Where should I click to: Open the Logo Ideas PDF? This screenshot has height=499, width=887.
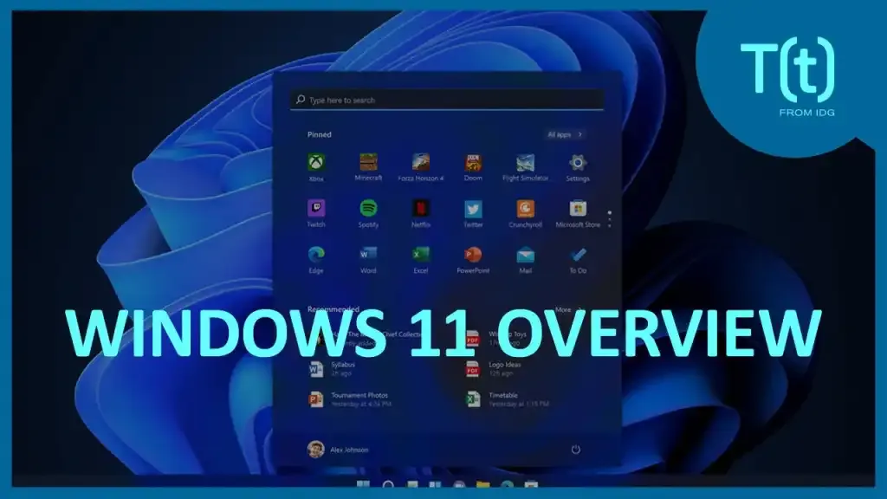(x=493, y=369)
